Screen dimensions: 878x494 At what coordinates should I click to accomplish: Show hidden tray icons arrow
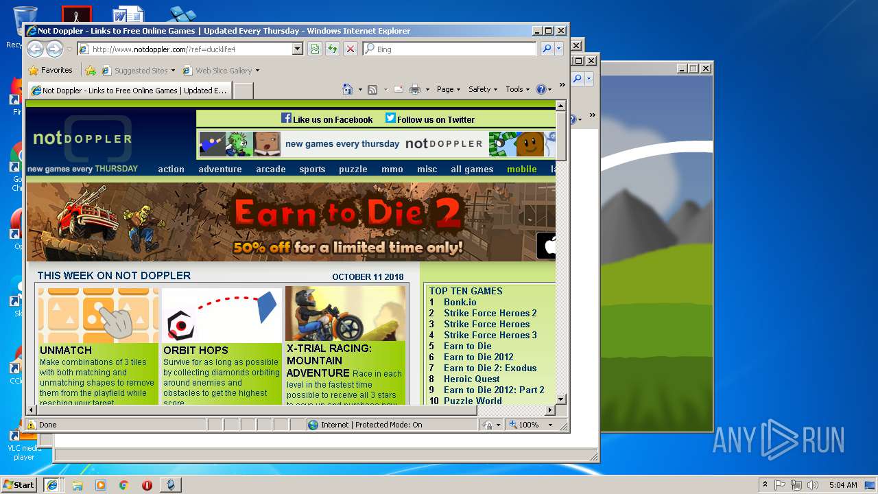[x=765, y=485]
